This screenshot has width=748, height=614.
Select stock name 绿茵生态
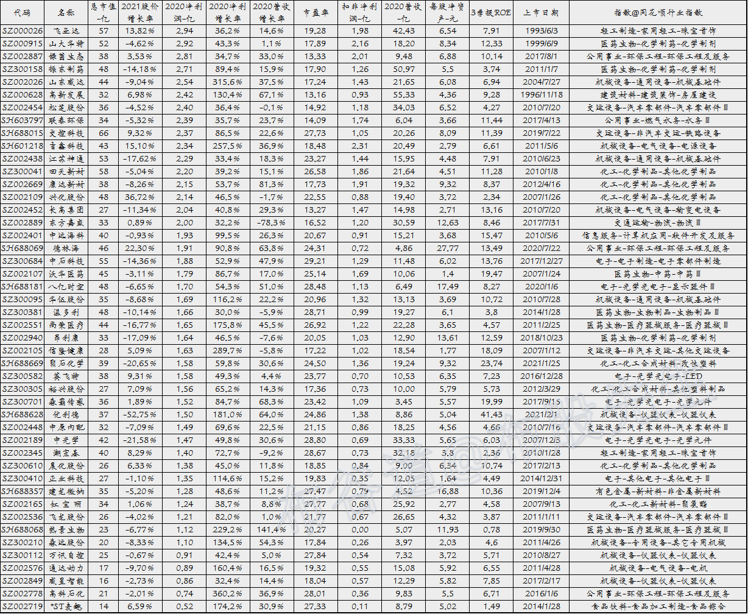point(66,57)
